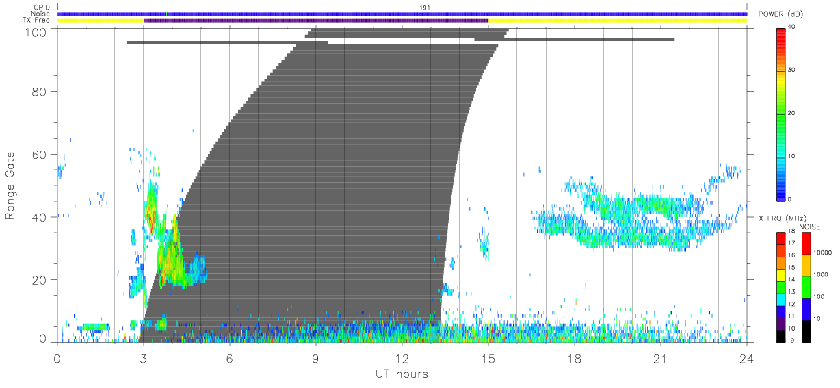Click the "30" label on POWER colorbar
The width and height of the screenshot is (840, 388).
[793, 70]
